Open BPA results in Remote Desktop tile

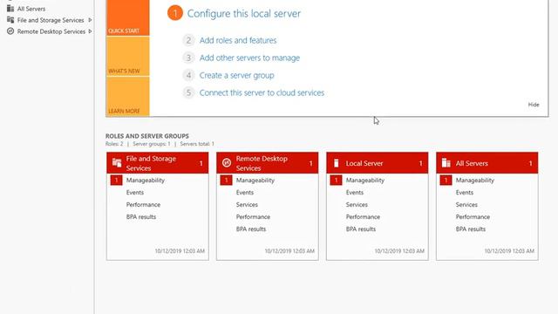251,229
